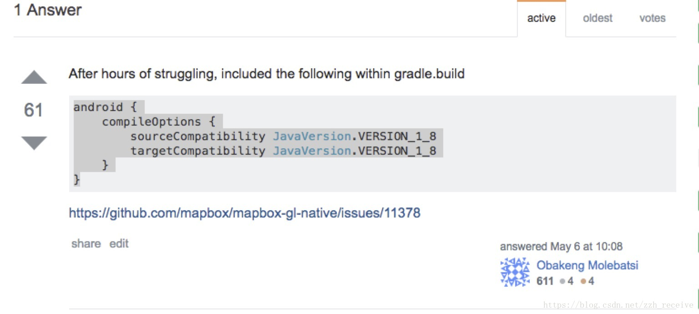Click the bronze badge dot
This screenshot has height=314, width=699.
[x=583, y=281]
